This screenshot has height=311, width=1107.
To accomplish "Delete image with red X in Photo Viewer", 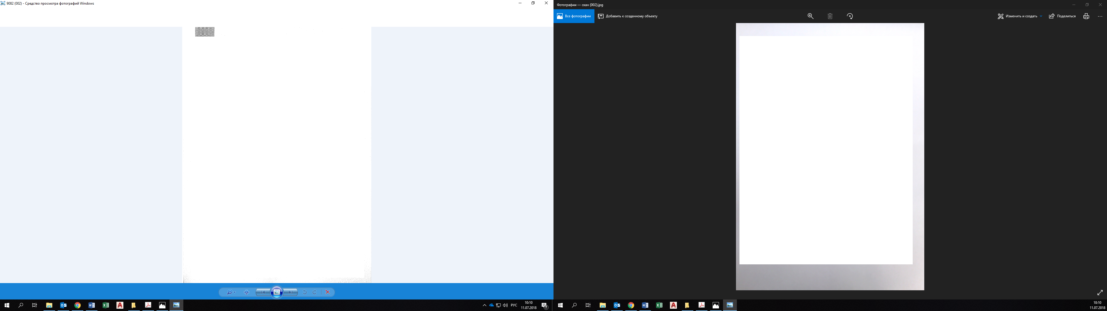I will click(x=327, y=292).
